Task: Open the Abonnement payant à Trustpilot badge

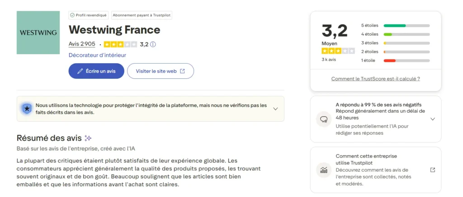Action: pyautogui.click(x=142, y=15)
